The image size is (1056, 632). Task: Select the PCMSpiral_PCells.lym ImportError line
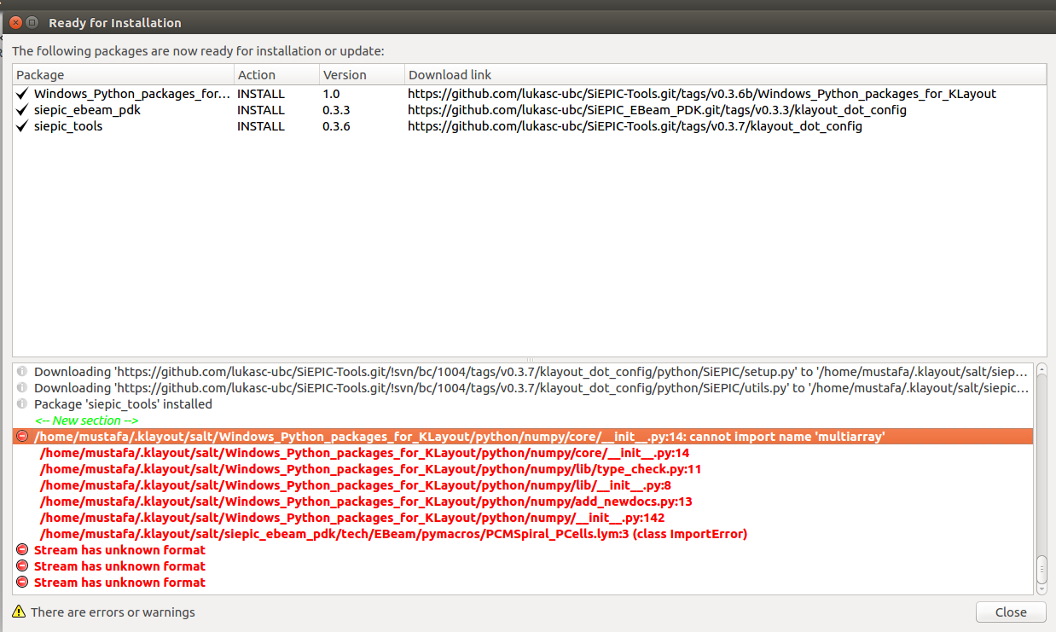[392, 533]
